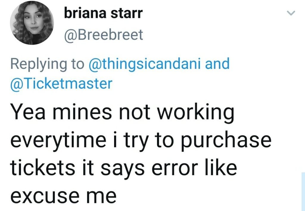305x211 pixels.
Task: Click briana starr's profile picture
Action: pyautogui.click(x=32, y=24)
